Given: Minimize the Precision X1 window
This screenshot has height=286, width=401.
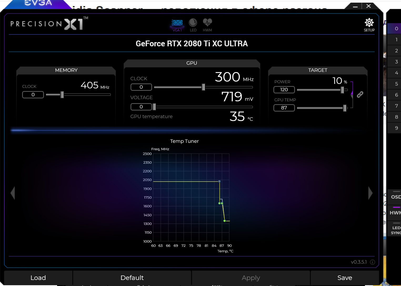Looking at the screenshot, I should pyautogui.click(x=355, y=6).
